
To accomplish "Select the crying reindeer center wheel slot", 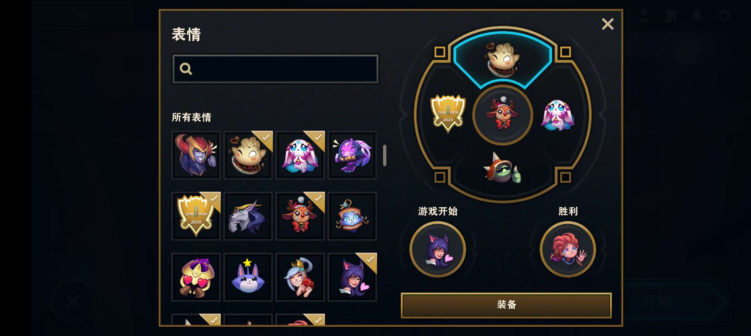I will click(x=502, y=115).
